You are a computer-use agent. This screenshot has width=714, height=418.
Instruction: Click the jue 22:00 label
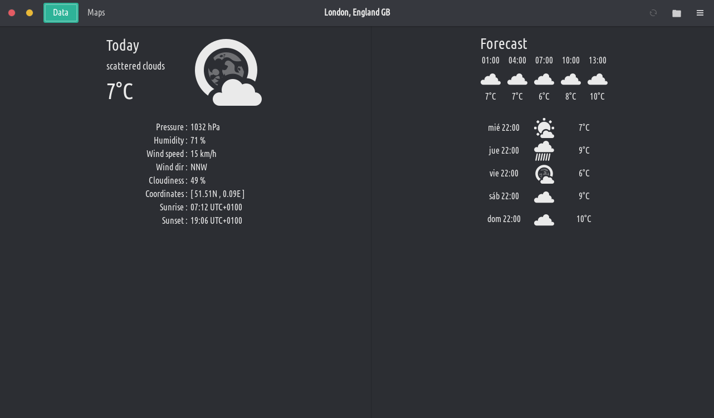click(x=503, y=150)
